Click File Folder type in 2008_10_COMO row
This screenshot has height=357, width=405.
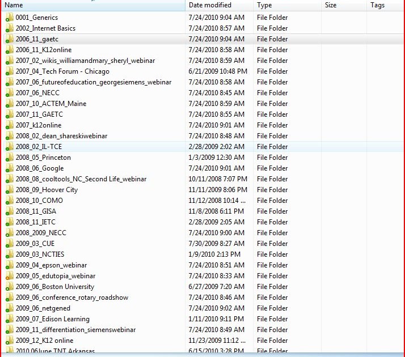pos(272,201)
